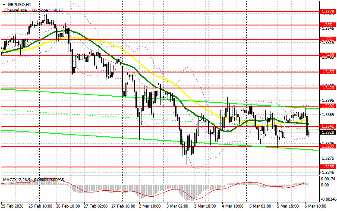Click the 1.3488 resistance level label
Viewport: 337px width, 211px height.
point(328,55)
